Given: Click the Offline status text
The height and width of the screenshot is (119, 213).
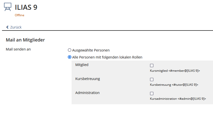Looking at the screenshot, I should 19,15.
